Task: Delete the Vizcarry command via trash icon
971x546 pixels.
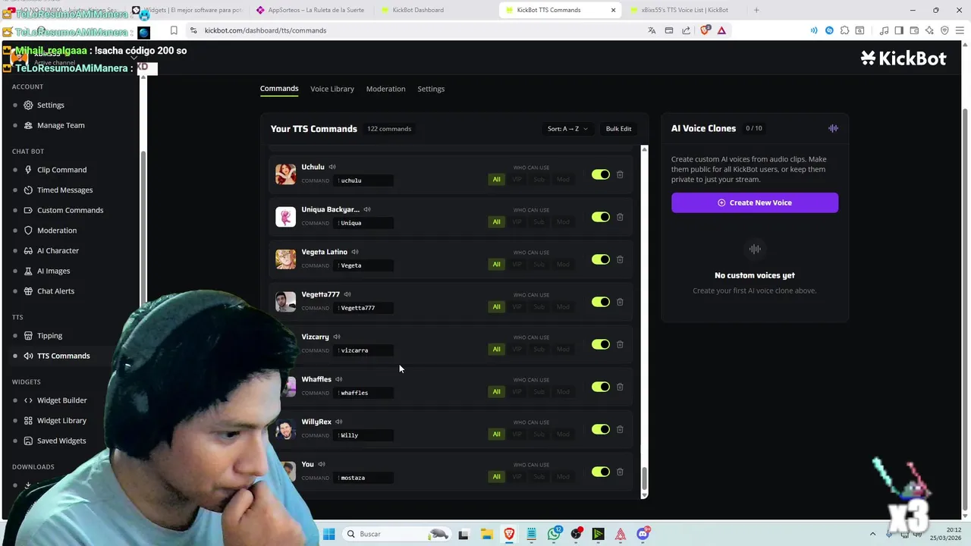Action: click(x=620, y=344)
